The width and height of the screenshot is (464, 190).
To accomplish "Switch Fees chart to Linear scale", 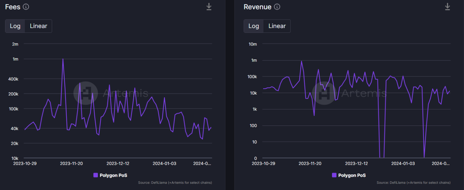I will pos(38,26).
